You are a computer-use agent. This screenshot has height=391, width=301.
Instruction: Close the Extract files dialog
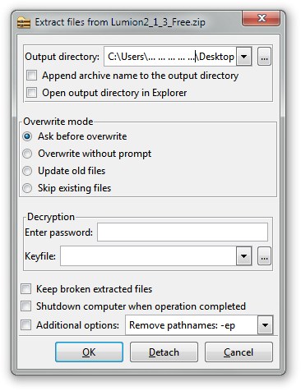[x=262, y=19]
